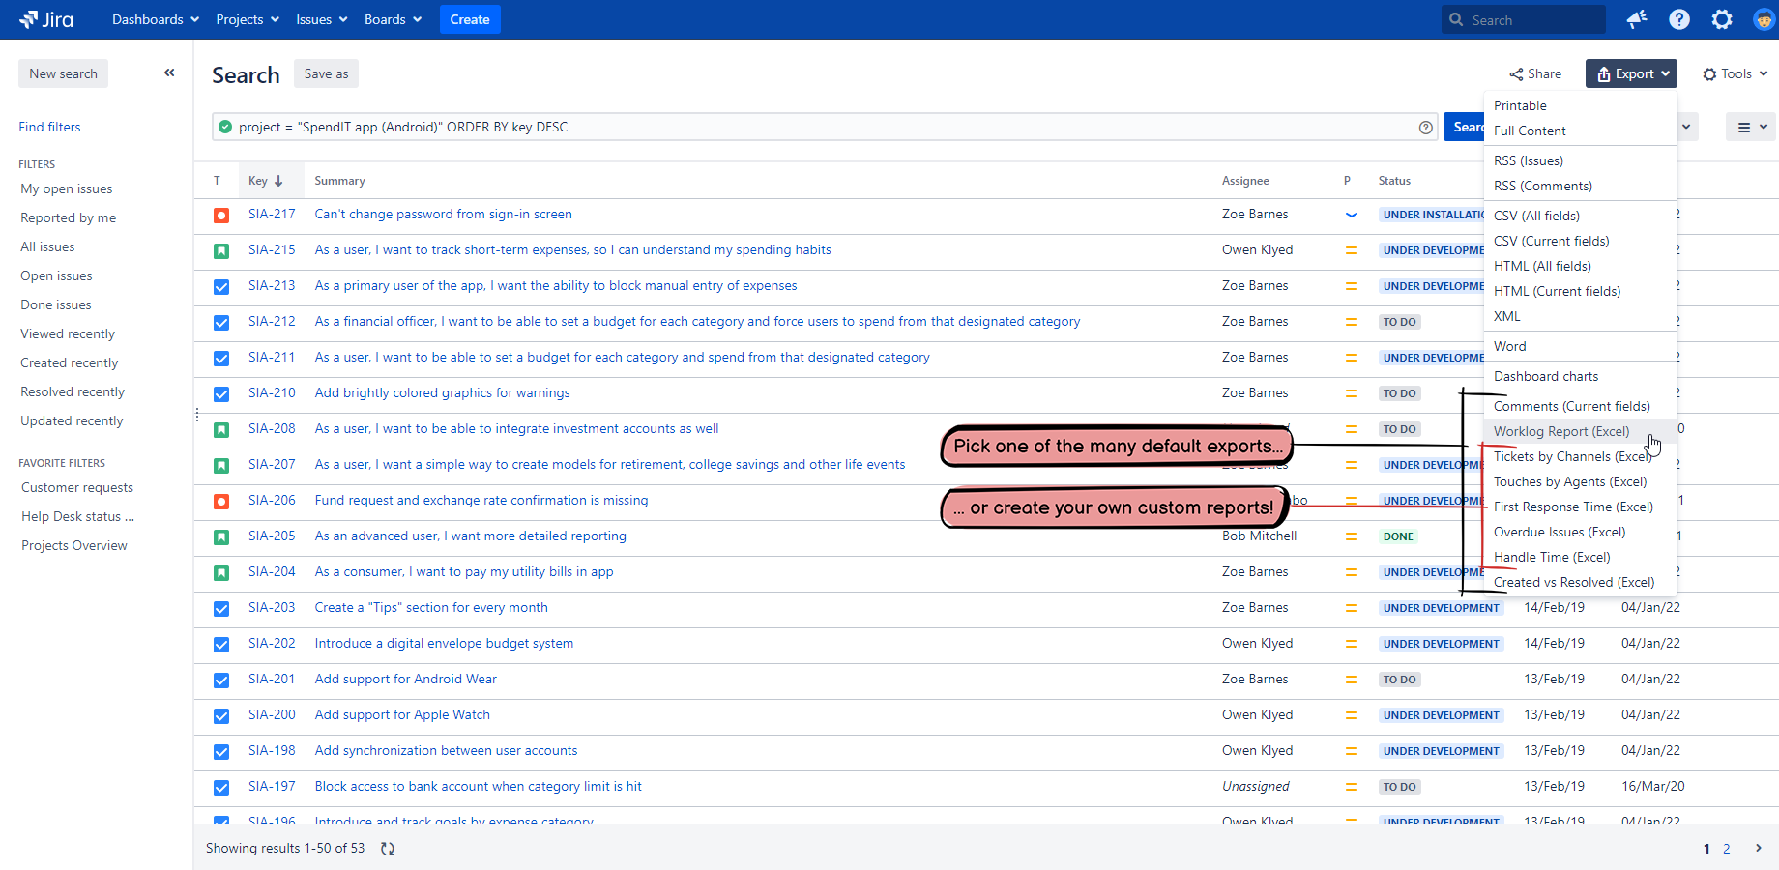
Task: Open the Jira administration gear icon
Action: pos(1722,19)
